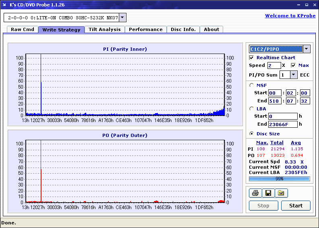
Task: Click the Current MSF value 00:00:00
Action: click(x=296, y=167)
